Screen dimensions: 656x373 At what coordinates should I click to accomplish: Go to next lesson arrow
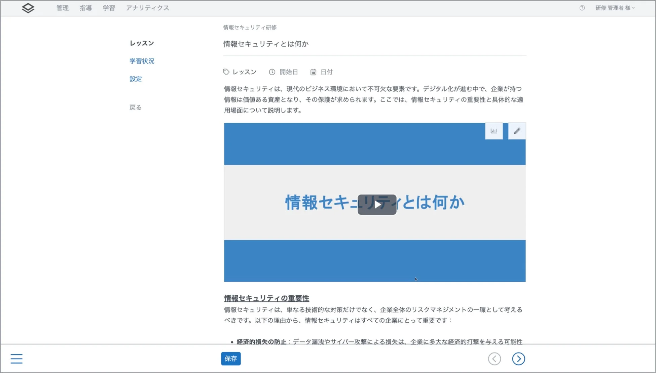518,359
